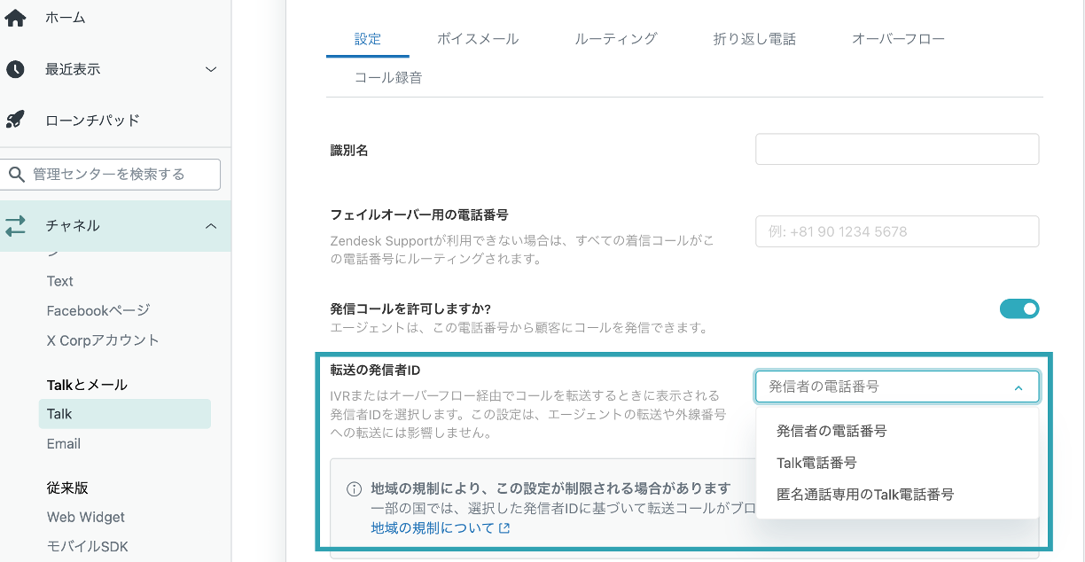The height and width of the screenshot is (562, 1085).
Task: Select 匿名通話専用のTalk電話番号 option
Action: pyautogui.click(x=865, y=495)
